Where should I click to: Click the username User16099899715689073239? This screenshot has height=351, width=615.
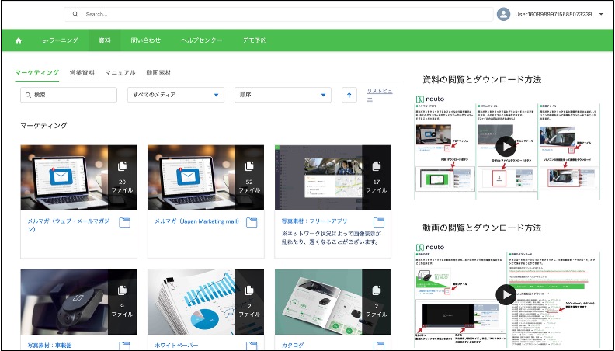554,14
